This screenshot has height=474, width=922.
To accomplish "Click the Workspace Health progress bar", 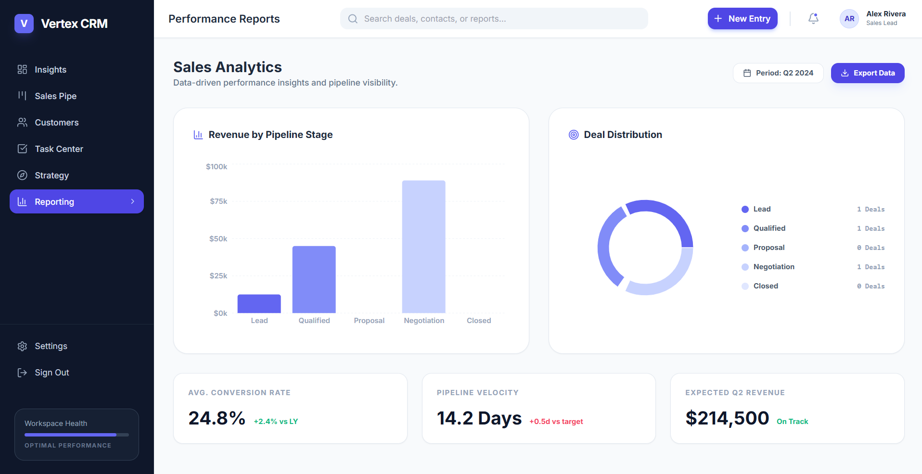I will point(77,435).
